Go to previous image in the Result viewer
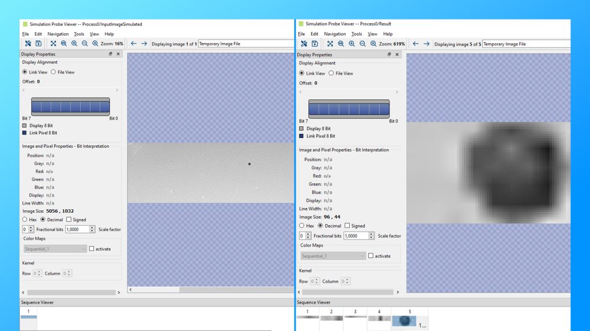Image resolution: width=590 pixels, height=331 pixels. pos(415,44)
